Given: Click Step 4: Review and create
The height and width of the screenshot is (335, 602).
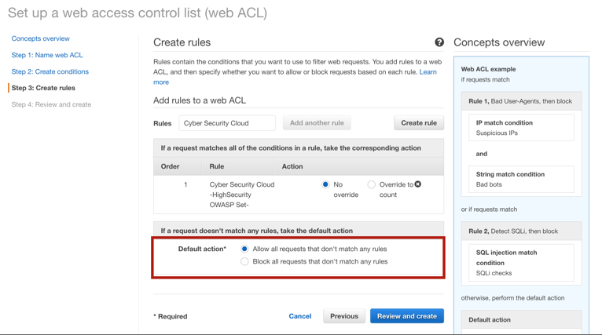Looking at the screenshot, I should (x=51, y=104).
